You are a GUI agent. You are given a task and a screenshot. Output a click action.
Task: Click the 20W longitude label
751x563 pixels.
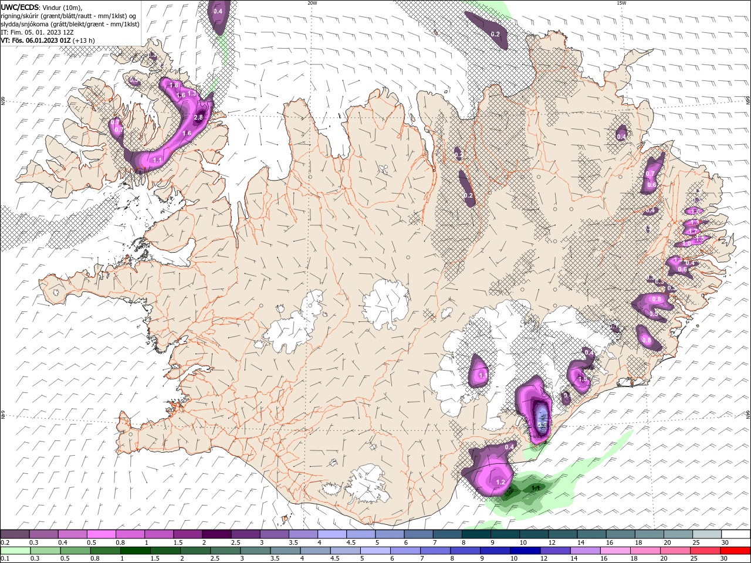point(312,3)
